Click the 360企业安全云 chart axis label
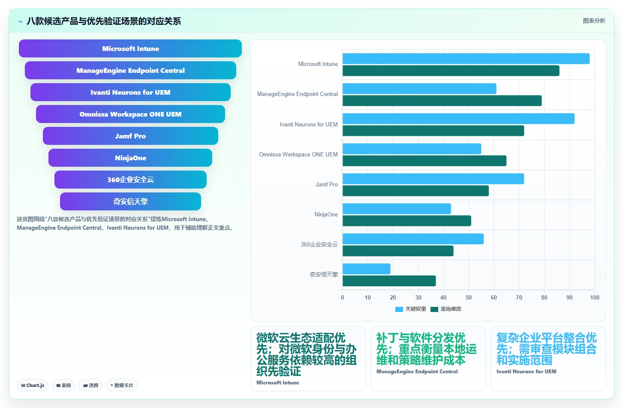Screen dimensions: 623x408 click(x=319, y=245)
